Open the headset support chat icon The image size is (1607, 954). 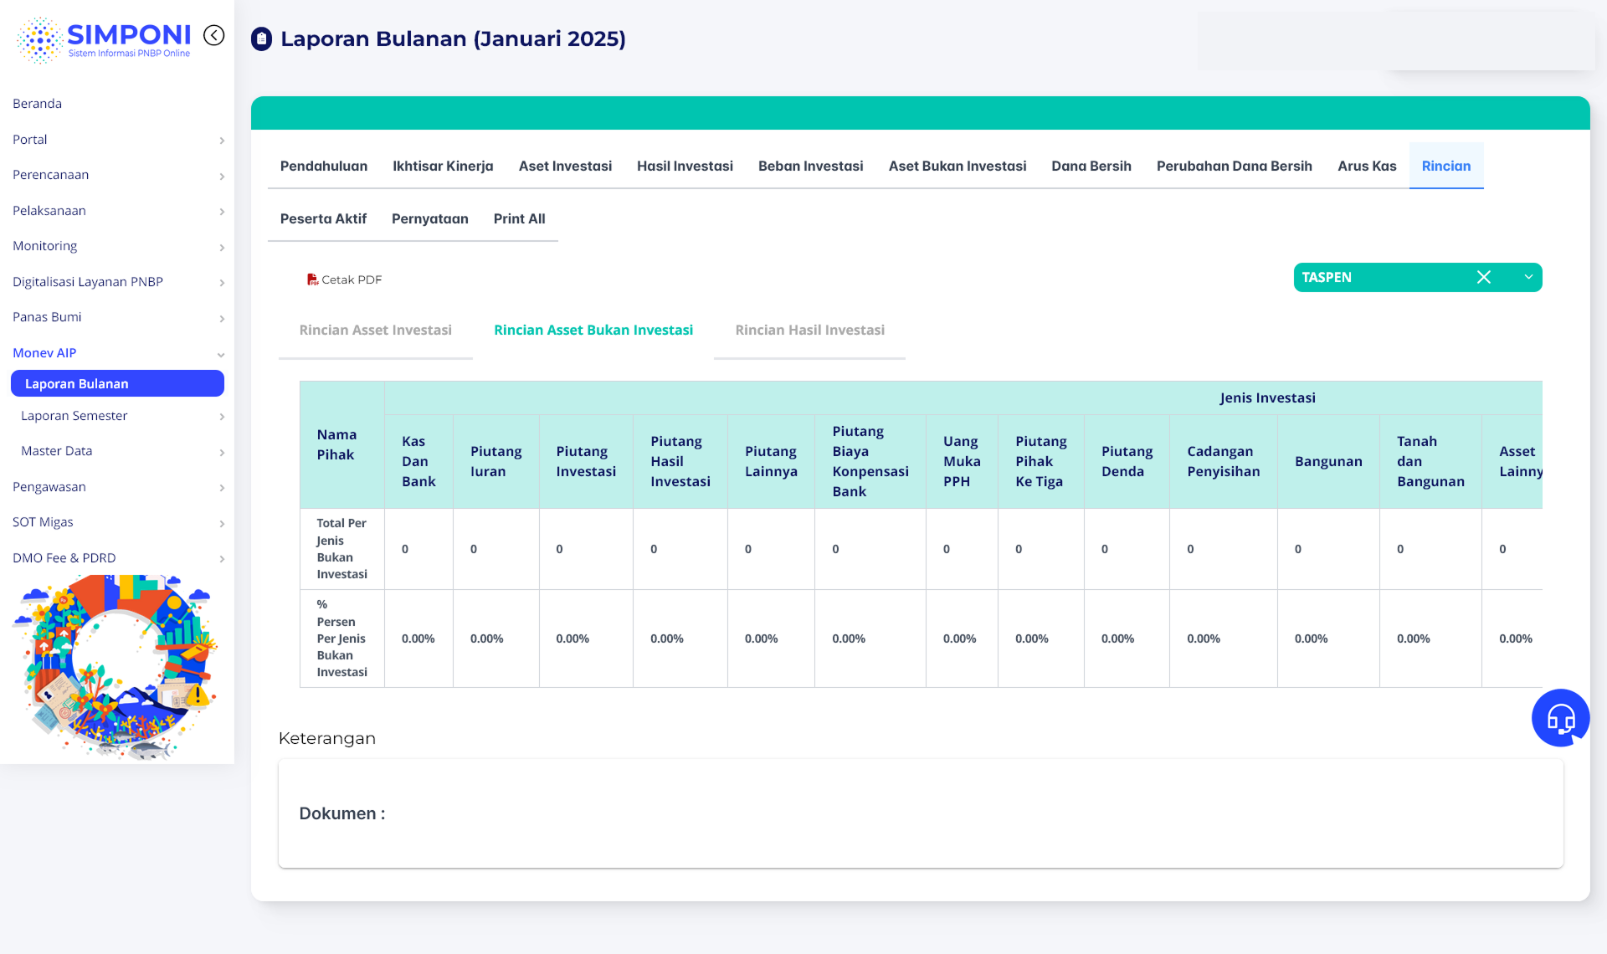[1560, 718]
